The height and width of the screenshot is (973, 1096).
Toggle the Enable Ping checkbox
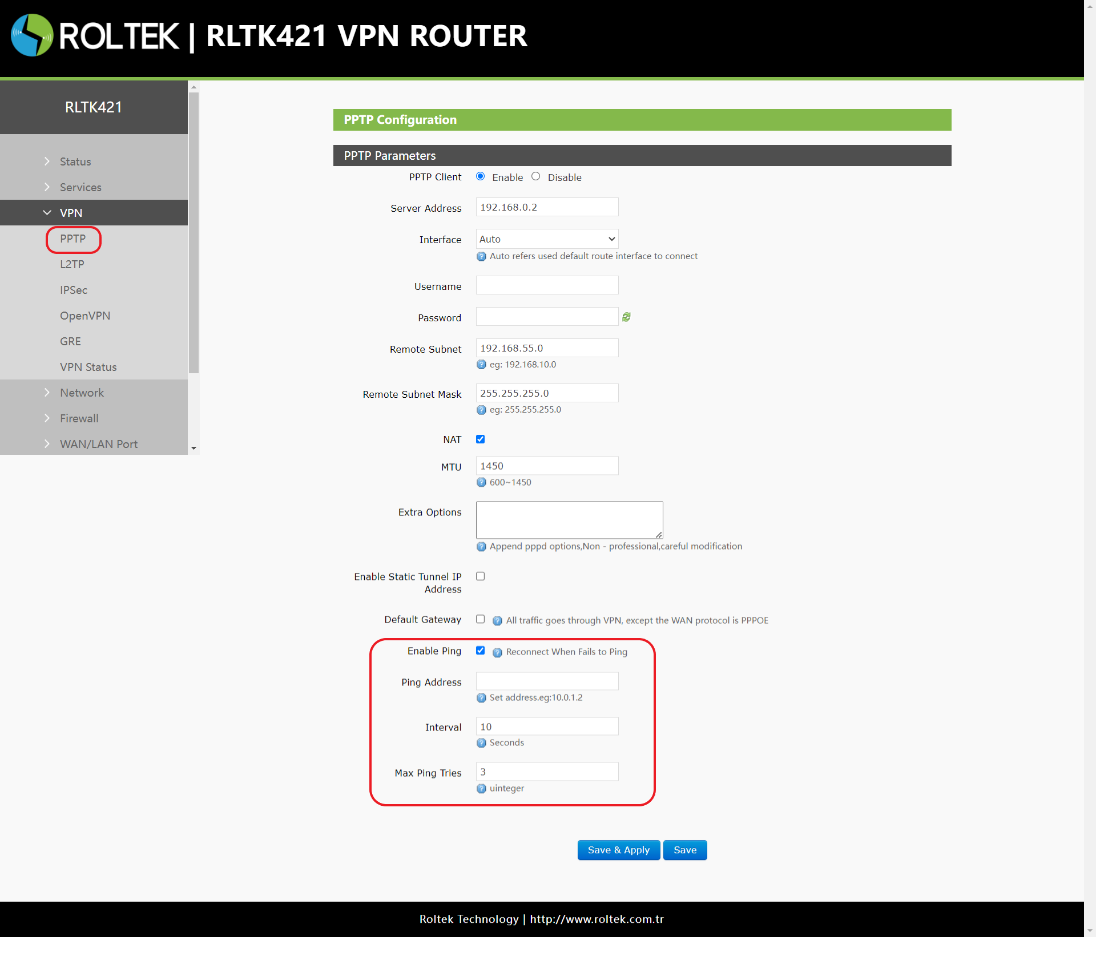tap(480, 651)
